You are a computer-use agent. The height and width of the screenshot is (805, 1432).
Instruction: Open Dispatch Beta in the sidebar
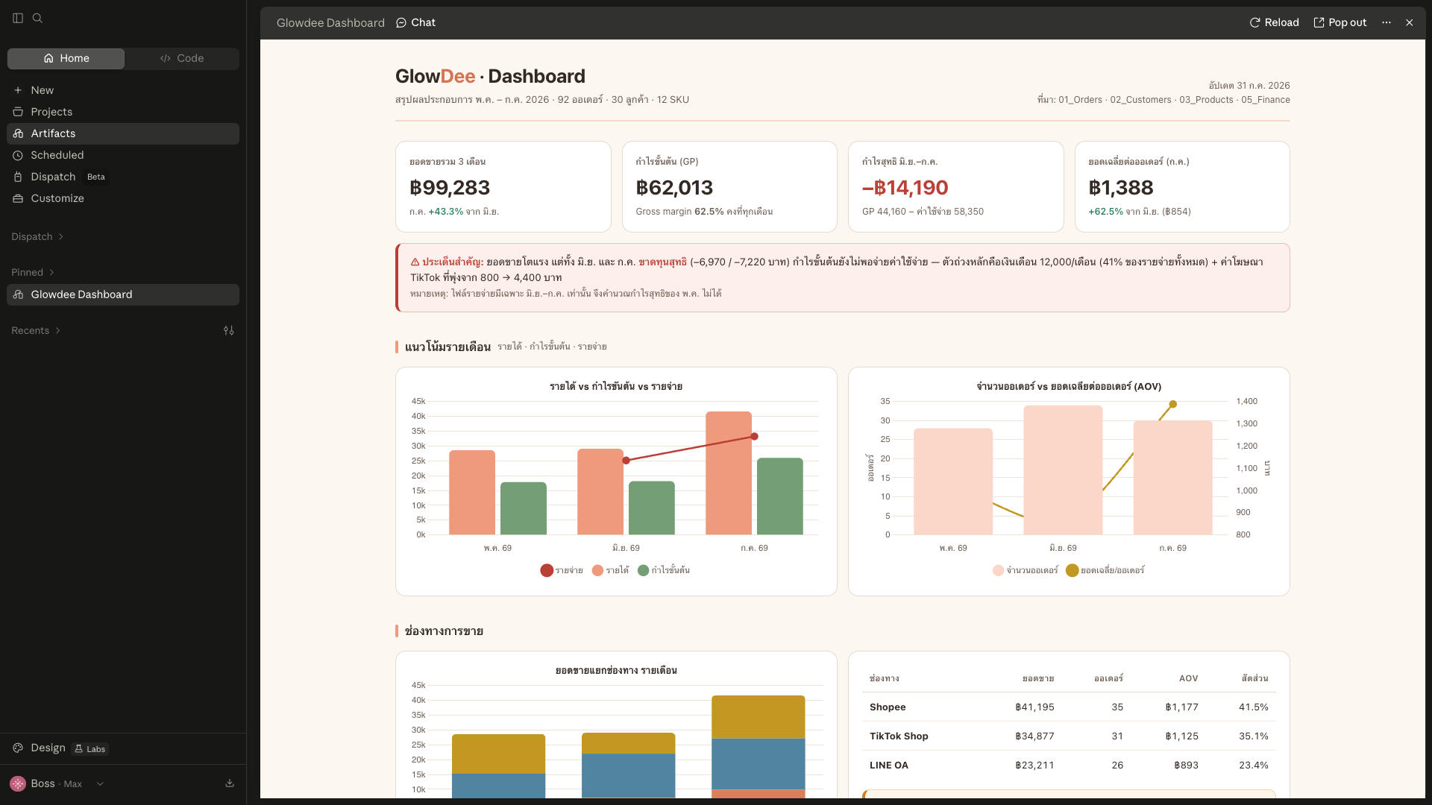coord(123,177)
